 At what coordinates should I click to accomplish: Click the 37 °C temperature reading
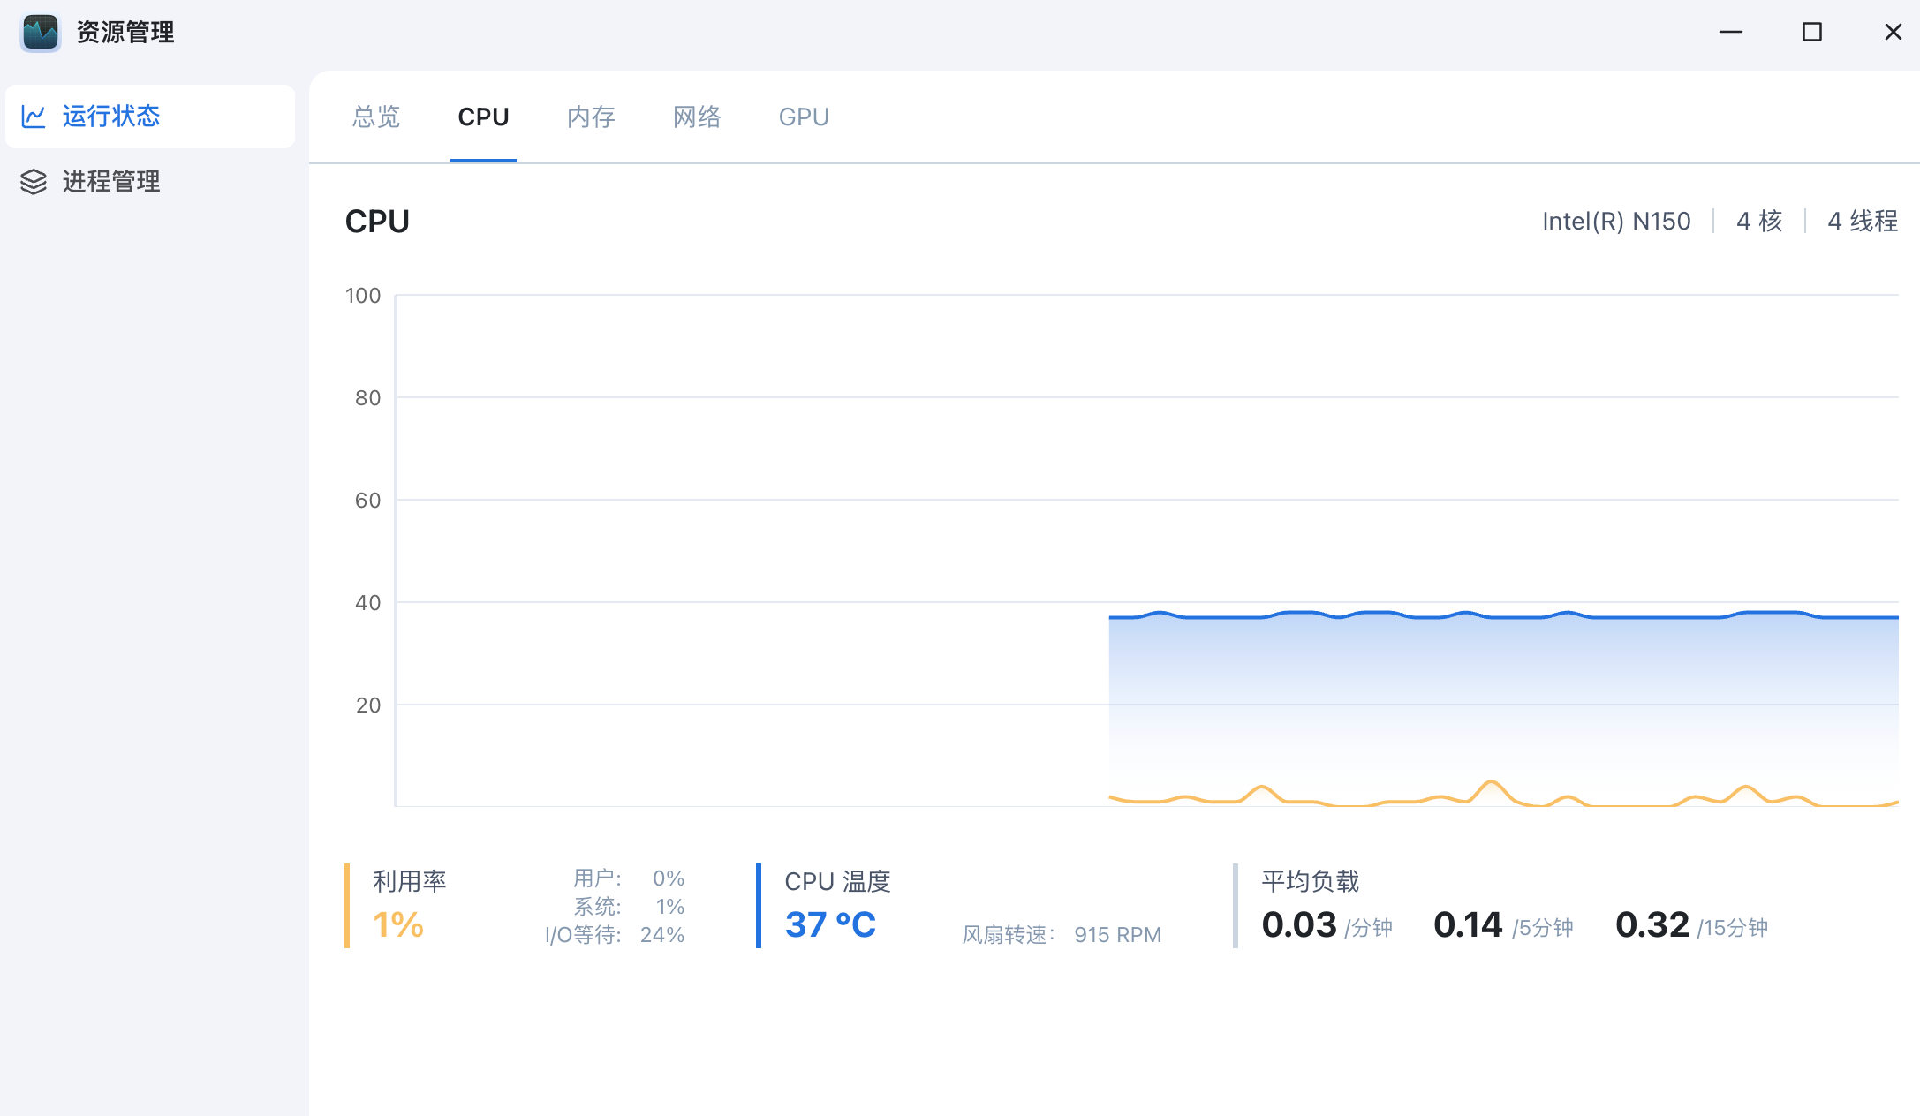tap(830, 925)
